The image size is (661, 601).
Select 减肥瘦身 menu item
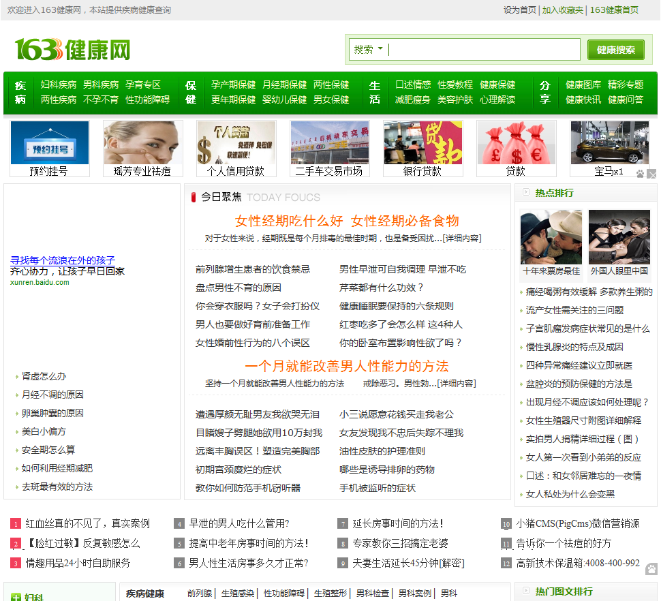click(x=413, y=99)
